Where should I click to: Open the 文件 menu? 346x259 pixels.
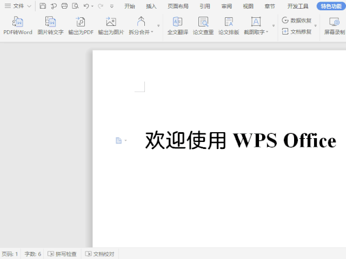[18, 6]
